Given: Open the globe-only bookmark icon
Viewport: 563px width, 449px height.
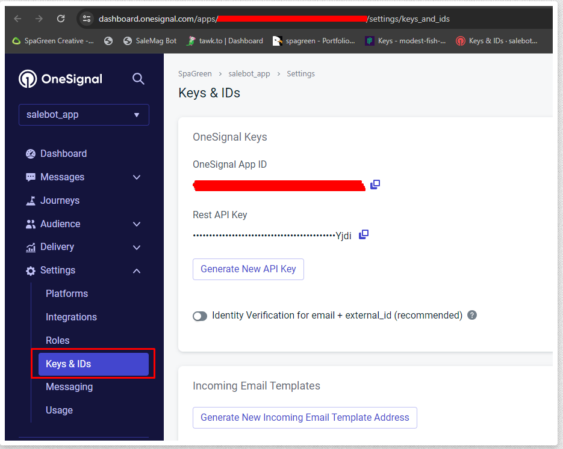Looking at the screenshot, I should [108, 41].
